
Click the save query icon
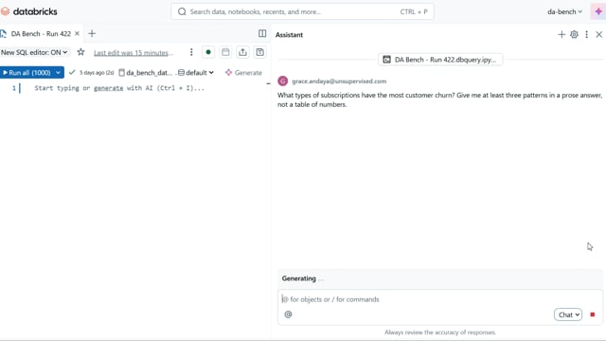click(x=260, y=52)
